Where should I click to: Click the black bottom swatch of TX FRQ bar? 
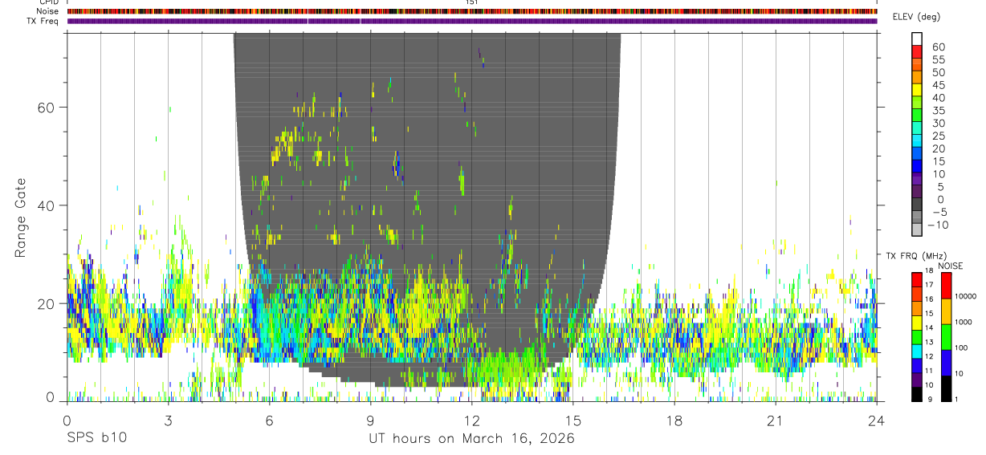tap(917, 394)
